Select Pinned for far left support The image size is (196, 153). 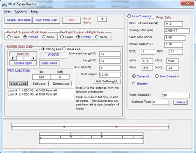[x=31, y=37]
